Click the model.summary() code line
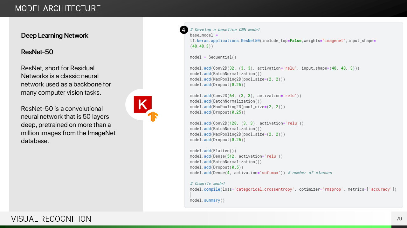The height and width of the screenshot is (228, 407). [x=207, y=200]
